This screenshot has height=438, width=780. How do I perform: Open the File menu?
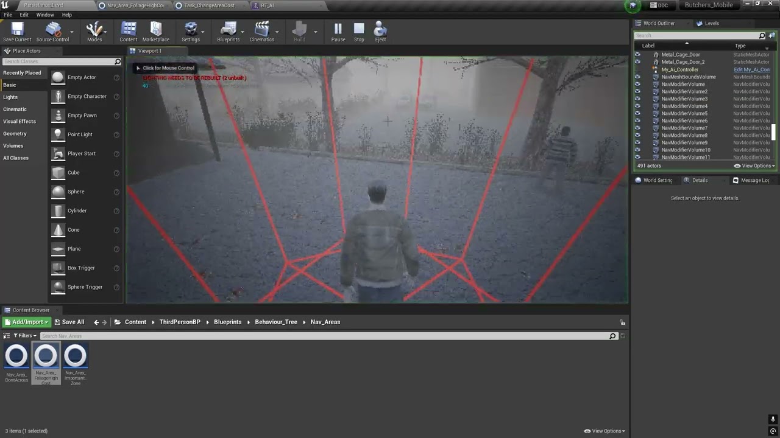point(8,15)
